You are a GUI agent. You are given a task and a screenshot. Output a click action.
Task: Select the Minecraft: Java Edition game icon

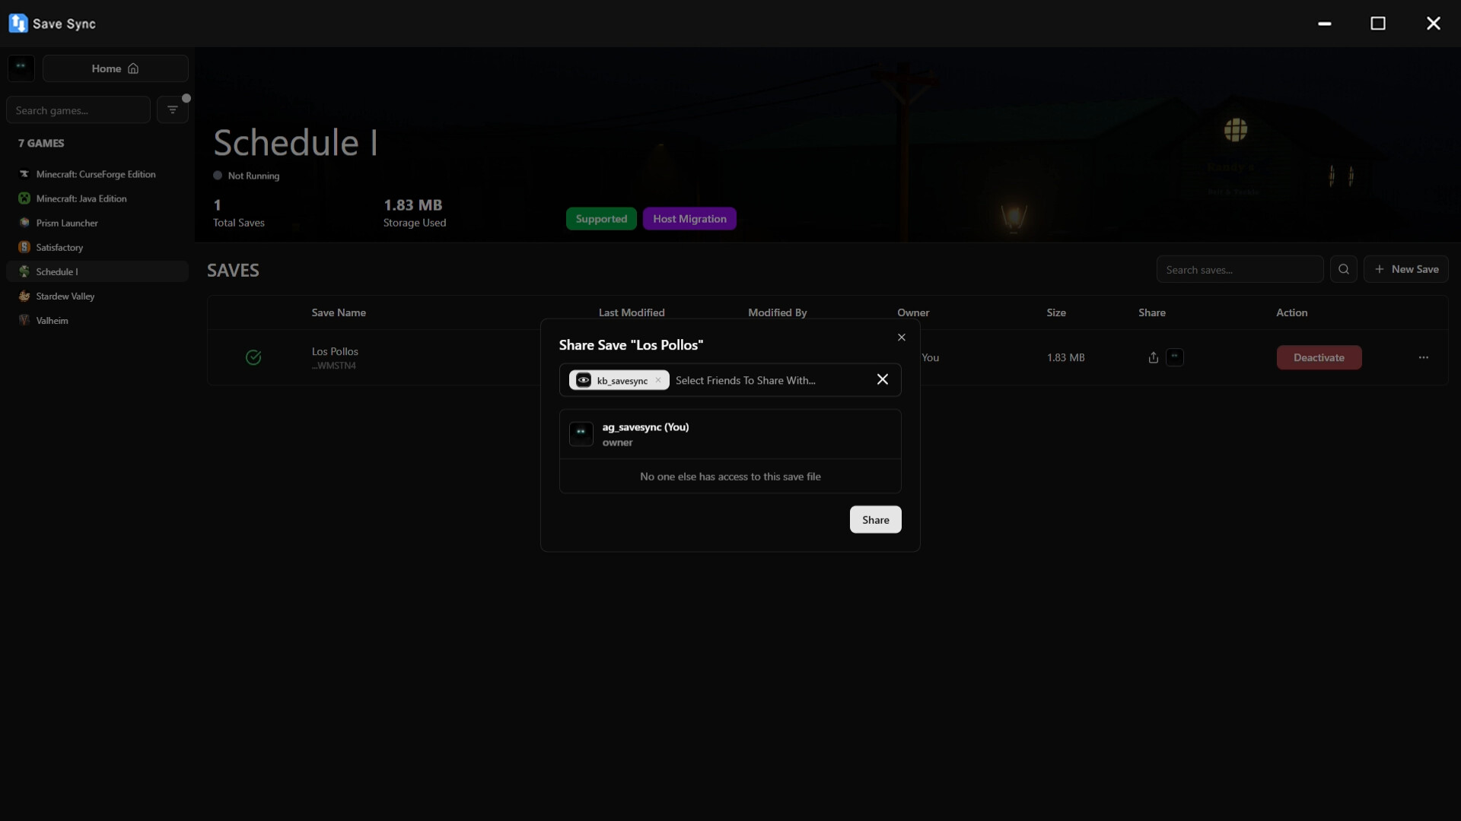24,198
